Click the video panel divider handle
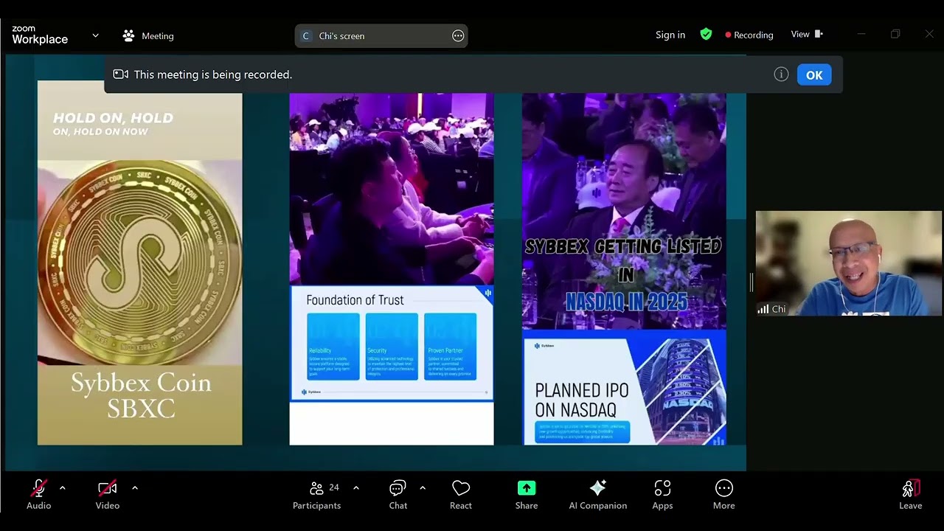This screenshot has width=944, height=531. pyautogui.click(x=751, y=282)
